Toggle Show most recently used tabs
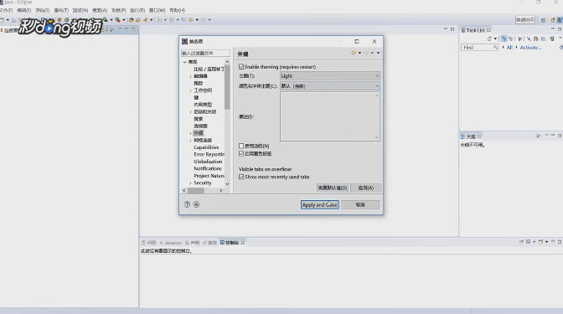563x314 pixels. pyautogui.click(x=241, y=177)
